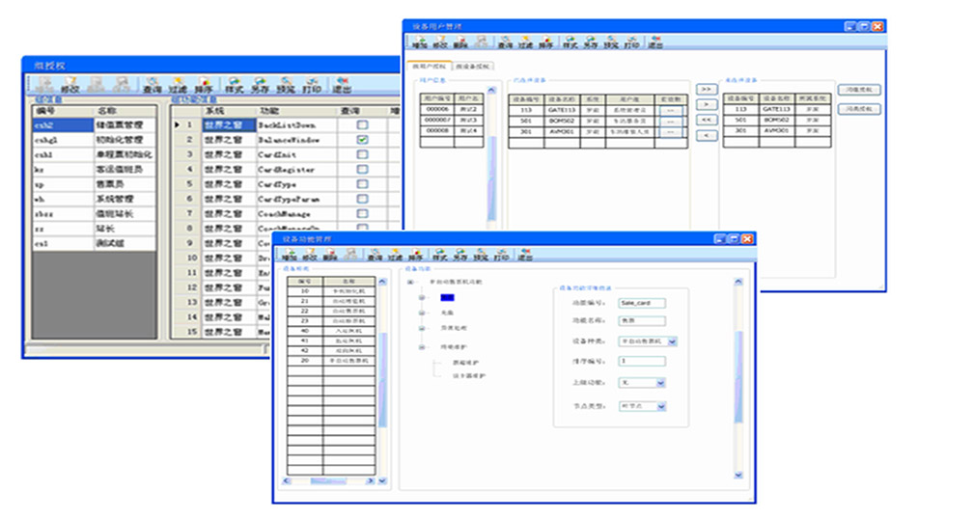The width and height of the screenshot is (974, 518).
Task: Click 预览 (Preview) icon in 设备功能管理 toolbar
Action: pyautogui.click(x=481, y=255)
